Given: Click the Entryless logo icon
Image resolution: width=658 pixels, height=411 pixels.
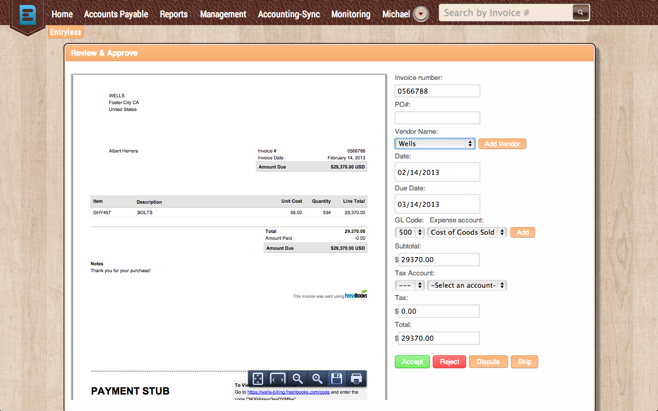Looking at the screenshot, I should point(28,15).
